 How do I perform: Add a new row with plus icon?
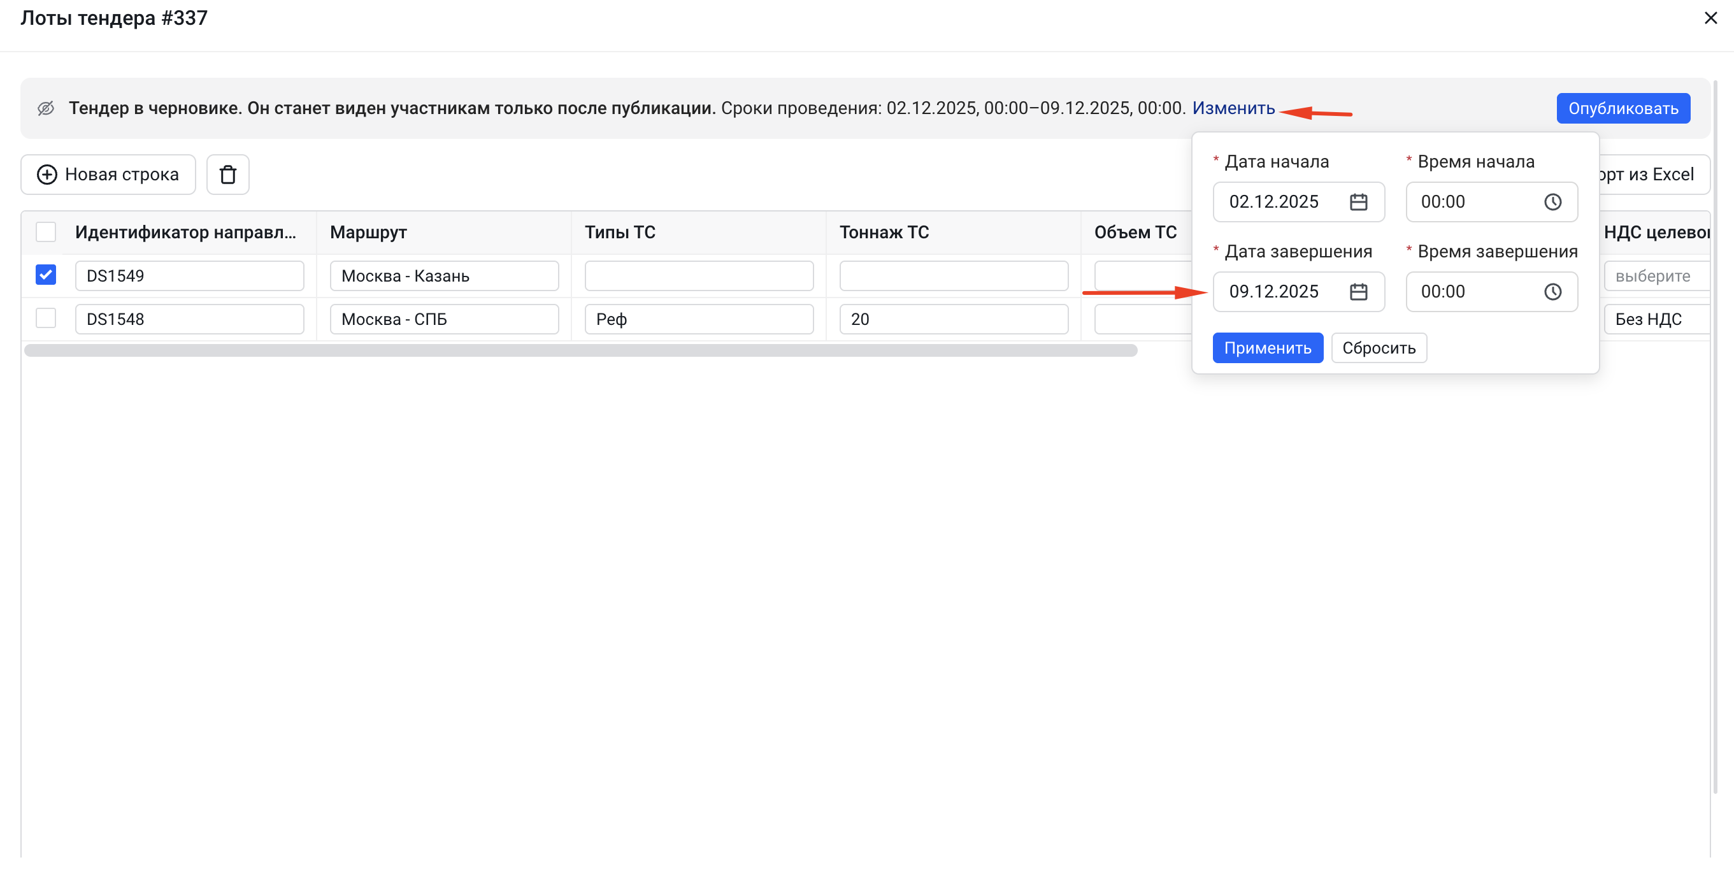point(108,175)
